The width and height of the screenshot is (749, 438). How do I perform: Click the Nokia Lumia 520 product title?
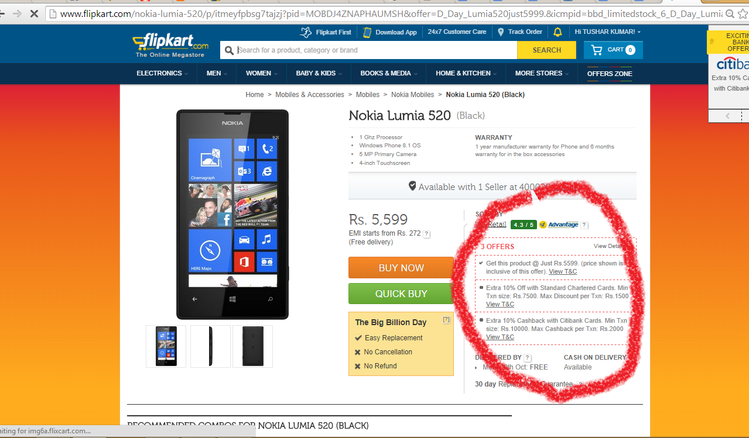click(x=400, y=115)
